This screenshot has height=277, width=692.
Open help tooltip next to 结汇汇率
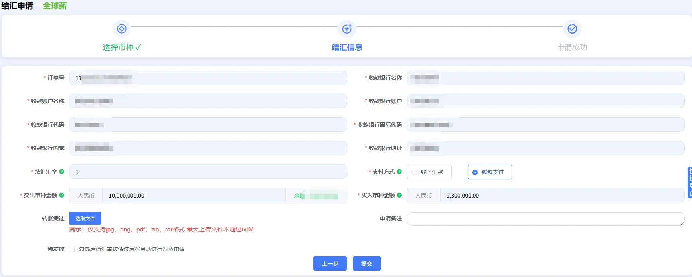pos(61,172)
